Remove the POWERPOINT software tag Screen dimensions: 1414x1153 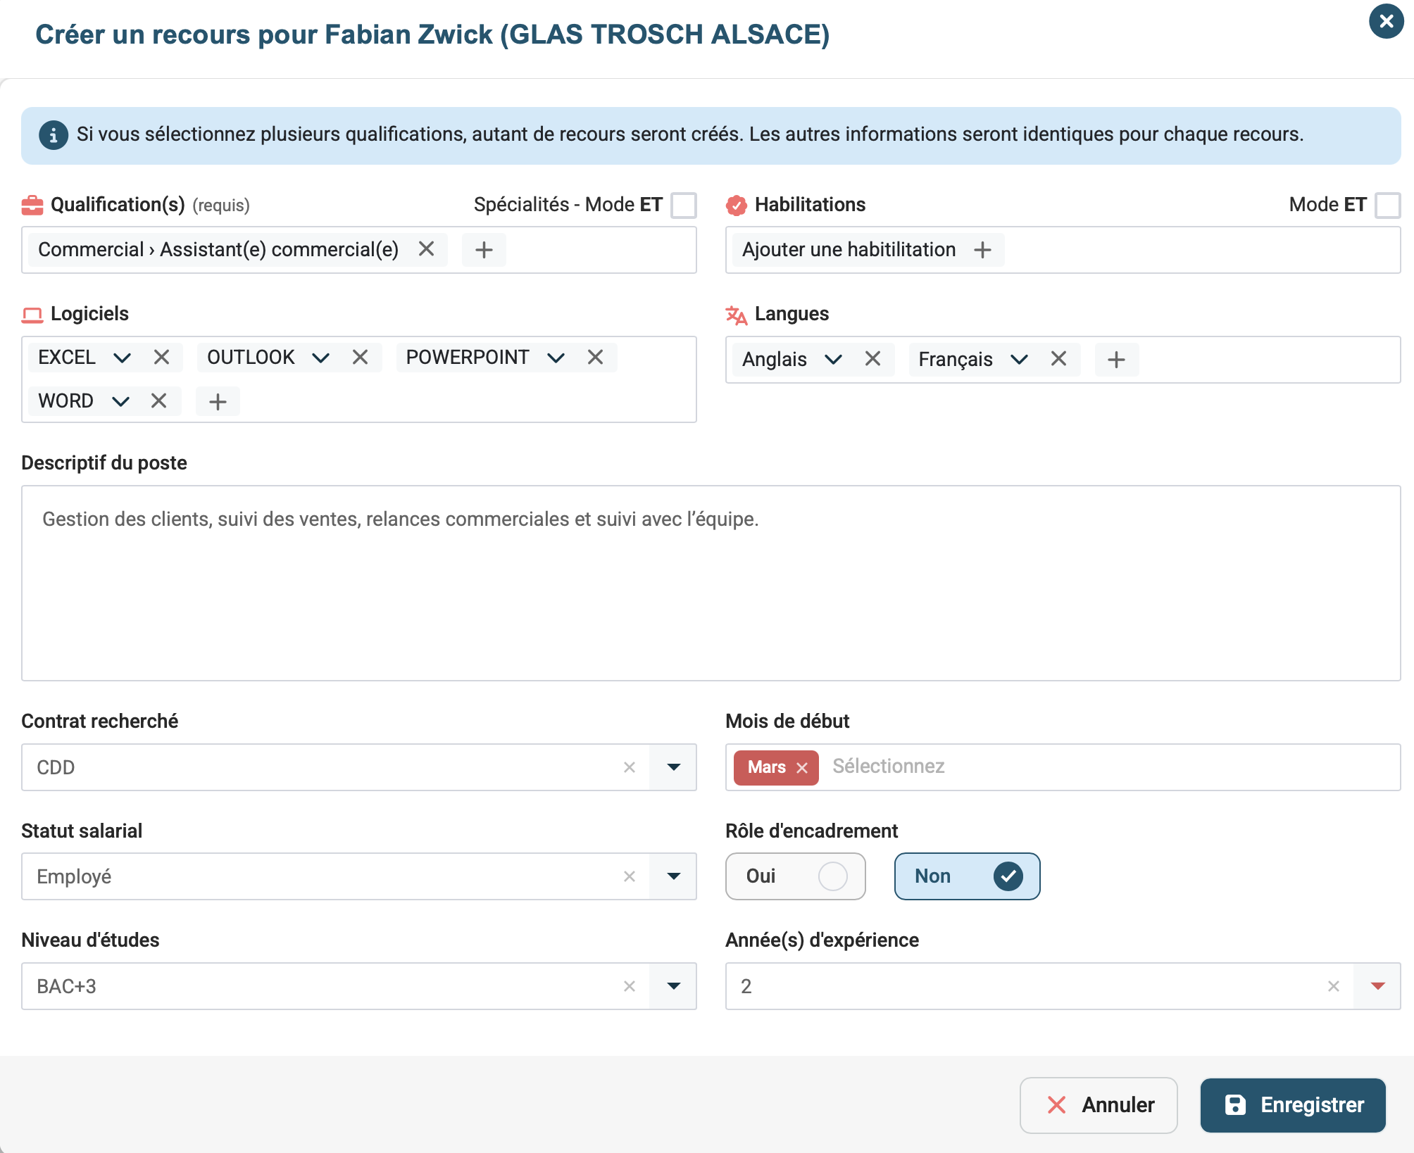coord(595,358)
